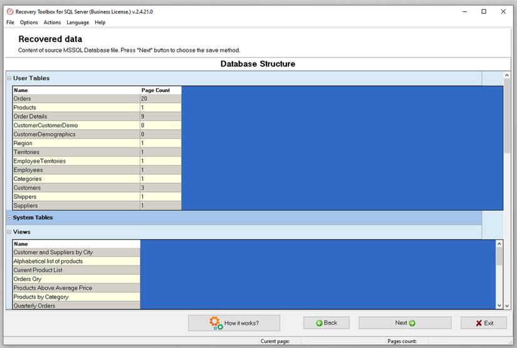The image size is (517, 348).
Task: Go Back to previous step
Action: coord(326,323)
